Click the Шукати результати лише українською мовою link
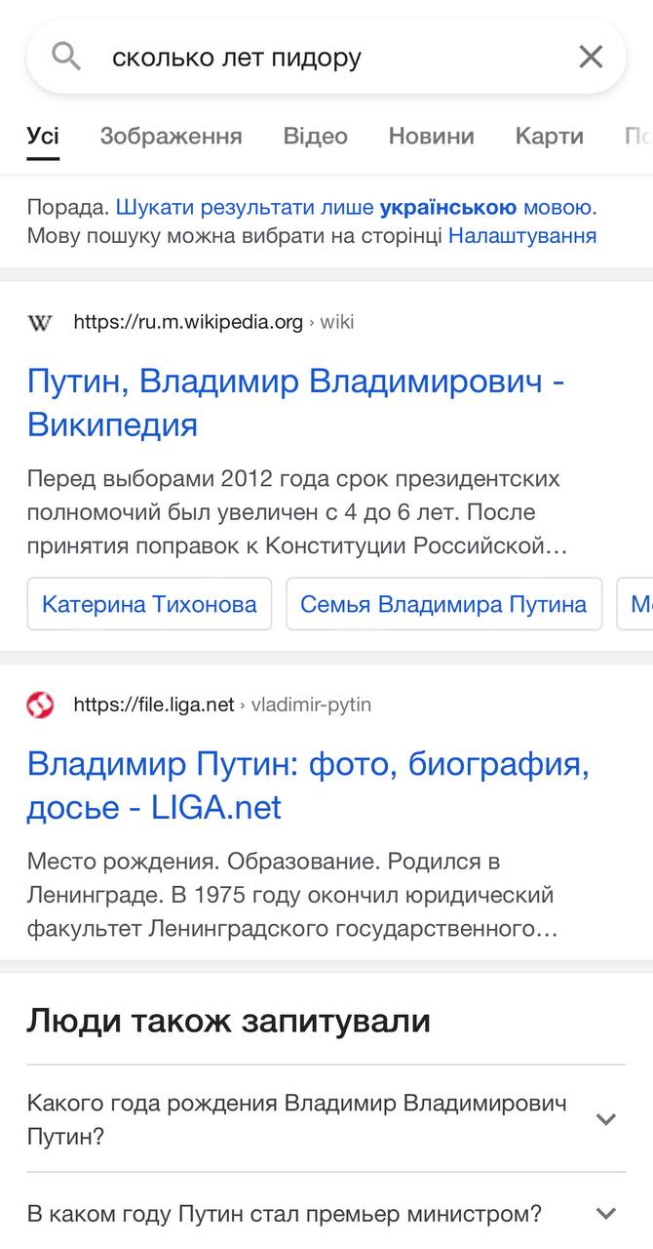 (x=354, y=207)
